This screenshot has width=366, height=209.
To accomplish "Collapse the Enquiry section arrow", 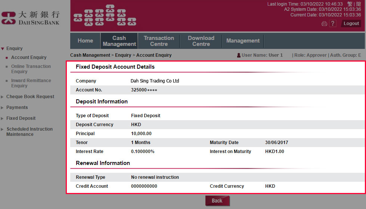I will tap(3, 49).
